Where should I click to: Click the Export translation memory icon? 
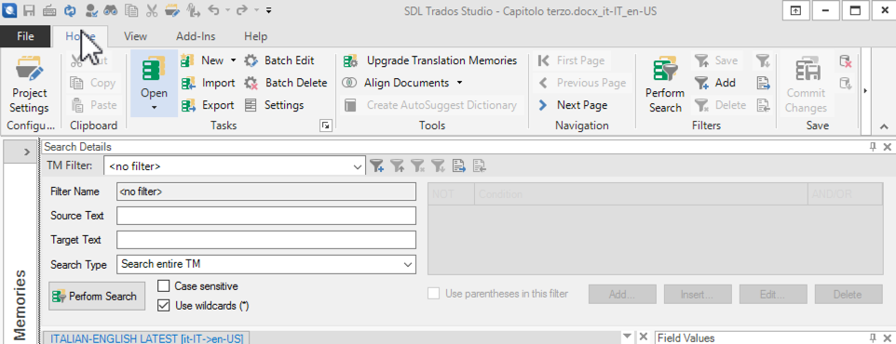coord(188,106)
